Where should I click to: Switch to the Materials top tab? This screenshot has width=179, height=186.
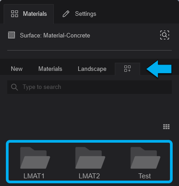click(x=29, y=14)
